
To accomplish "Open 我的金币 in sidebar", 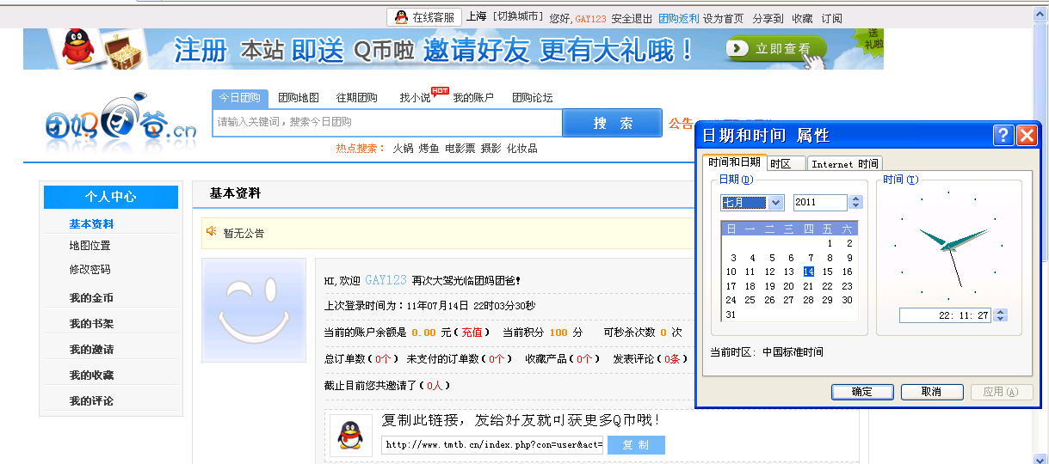I will (x=91, y=298).
